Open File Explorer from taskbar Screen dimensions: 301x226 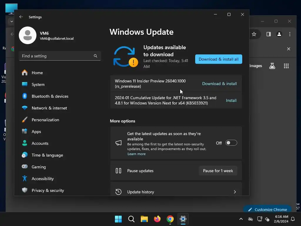coord(144,219)
